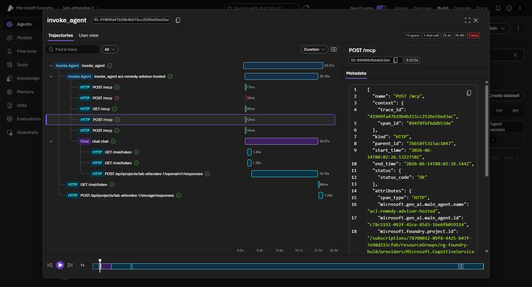Switch to the User view tab
The height and width of the screenshot is (287, 532).
click(89, 35)
